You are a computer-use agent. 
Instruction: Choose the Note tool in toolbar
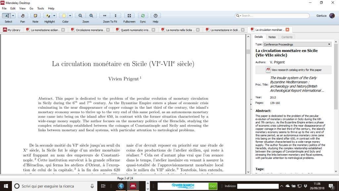point(35,16)
